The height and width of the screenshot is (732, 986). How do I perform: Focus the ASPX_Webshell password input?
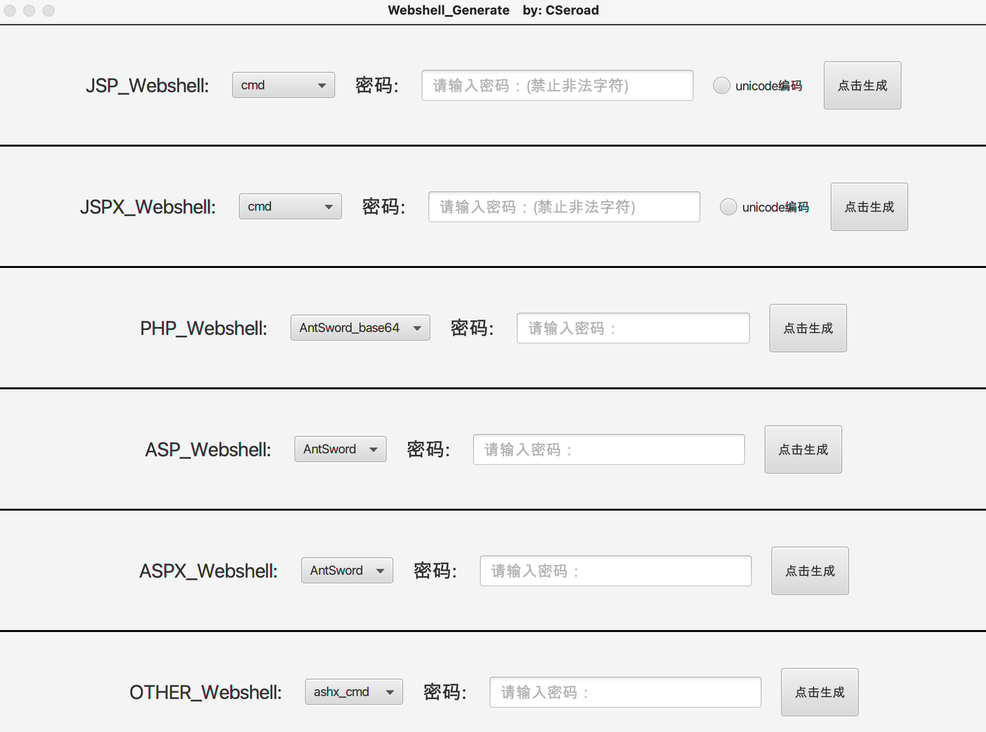615,571
